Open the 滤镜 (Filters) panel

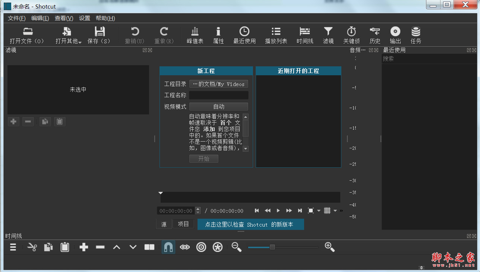coord(328,35)
